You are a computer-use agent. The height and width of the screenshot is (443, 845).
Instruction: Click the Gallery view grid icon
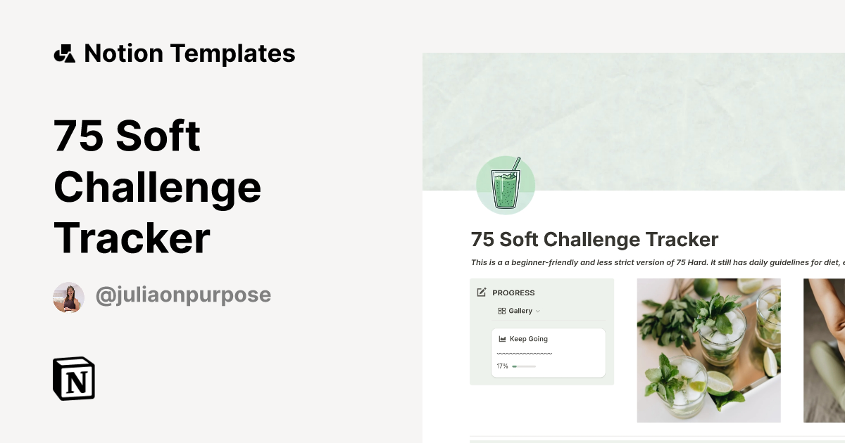pyautogui.click(x=501, y=311)
